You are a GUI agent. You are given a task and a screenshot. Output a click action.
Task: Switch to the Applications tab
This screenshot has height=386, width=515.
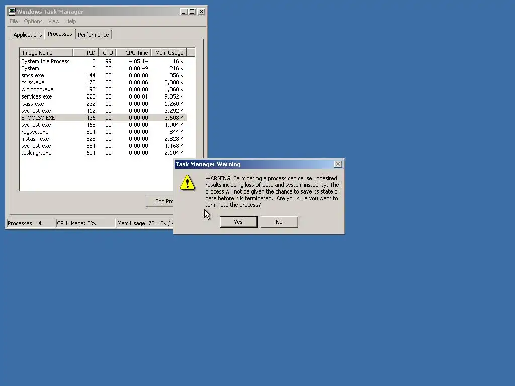pos(28,35)
